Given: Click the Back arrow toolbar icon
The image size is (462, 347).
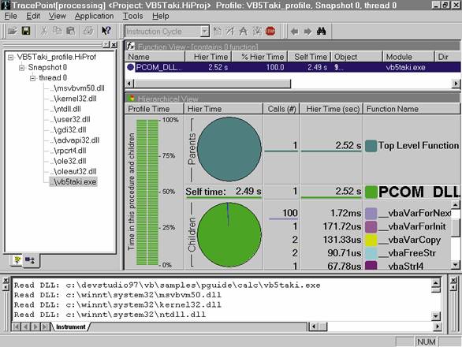Looking at the screenshot, I should tap(294, 32).
